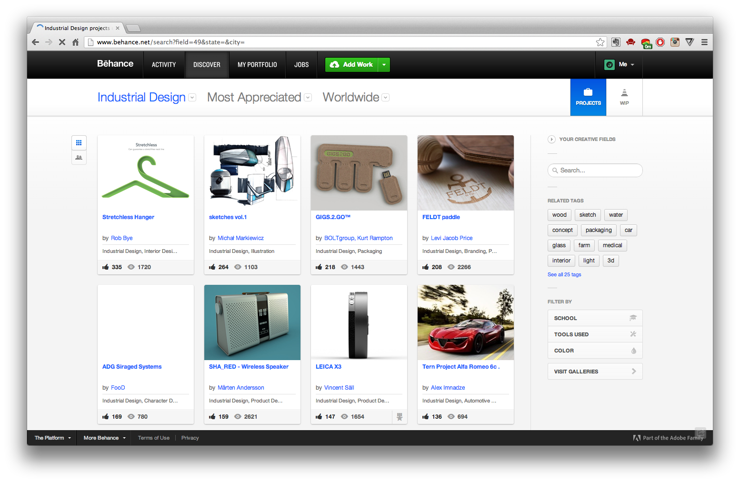This screenshot has height=483, width=740.
Task: Expand the Industrial Design field dropdown
Action: point(192,98)
